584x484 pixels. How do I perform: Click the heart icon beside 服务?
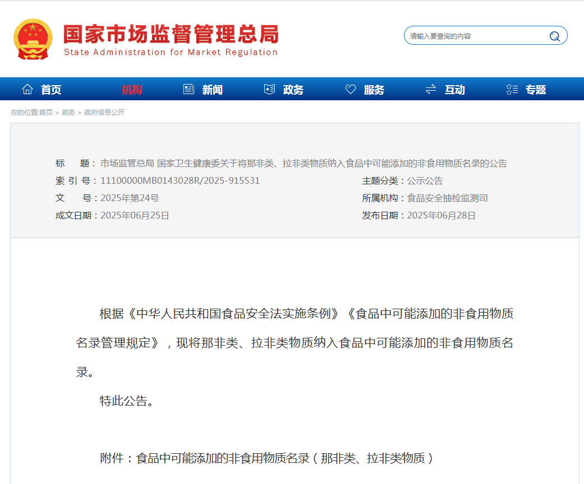(351, 89)
